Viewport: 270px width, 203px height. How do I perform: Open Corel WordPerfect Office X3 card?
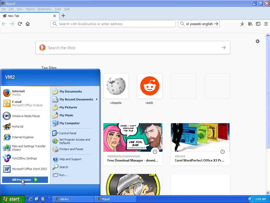200,144
